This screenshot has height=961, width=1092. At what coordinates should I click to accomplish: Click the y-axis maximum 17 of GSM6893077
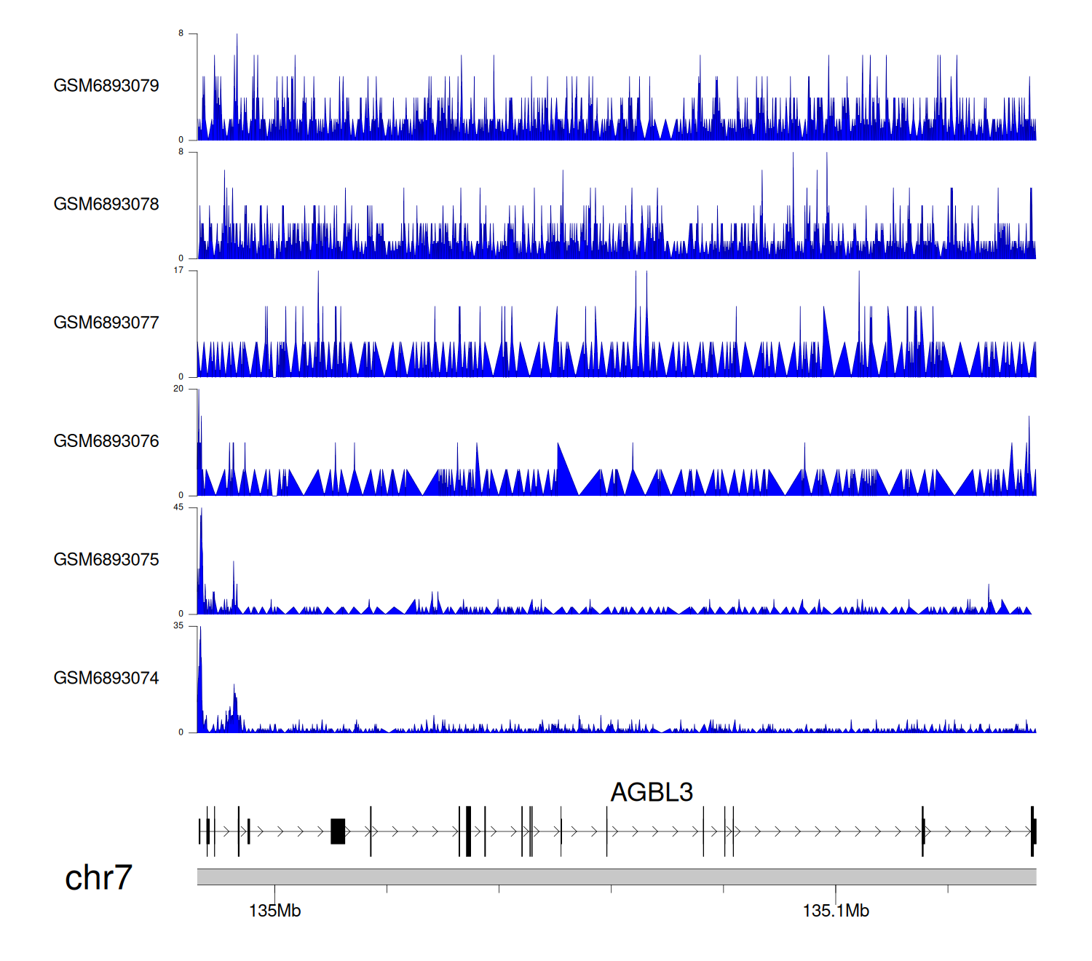coord(178,270)
